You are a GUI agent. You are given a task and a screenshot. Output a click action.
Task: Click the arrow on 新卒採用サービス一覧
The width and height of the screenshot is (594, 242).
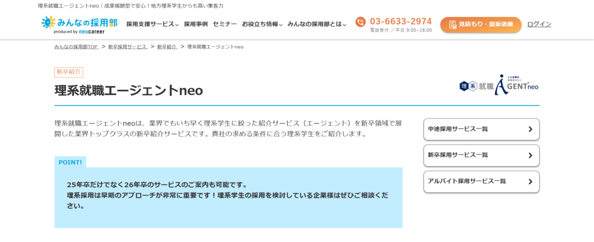pyautogui.click(x=530, y=156)
